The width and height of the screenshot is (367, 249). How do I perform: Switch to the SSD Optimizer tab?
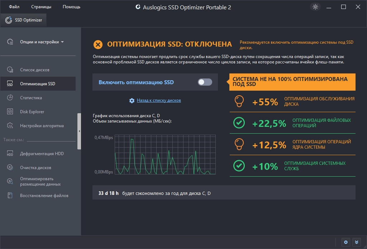point(23,20)
